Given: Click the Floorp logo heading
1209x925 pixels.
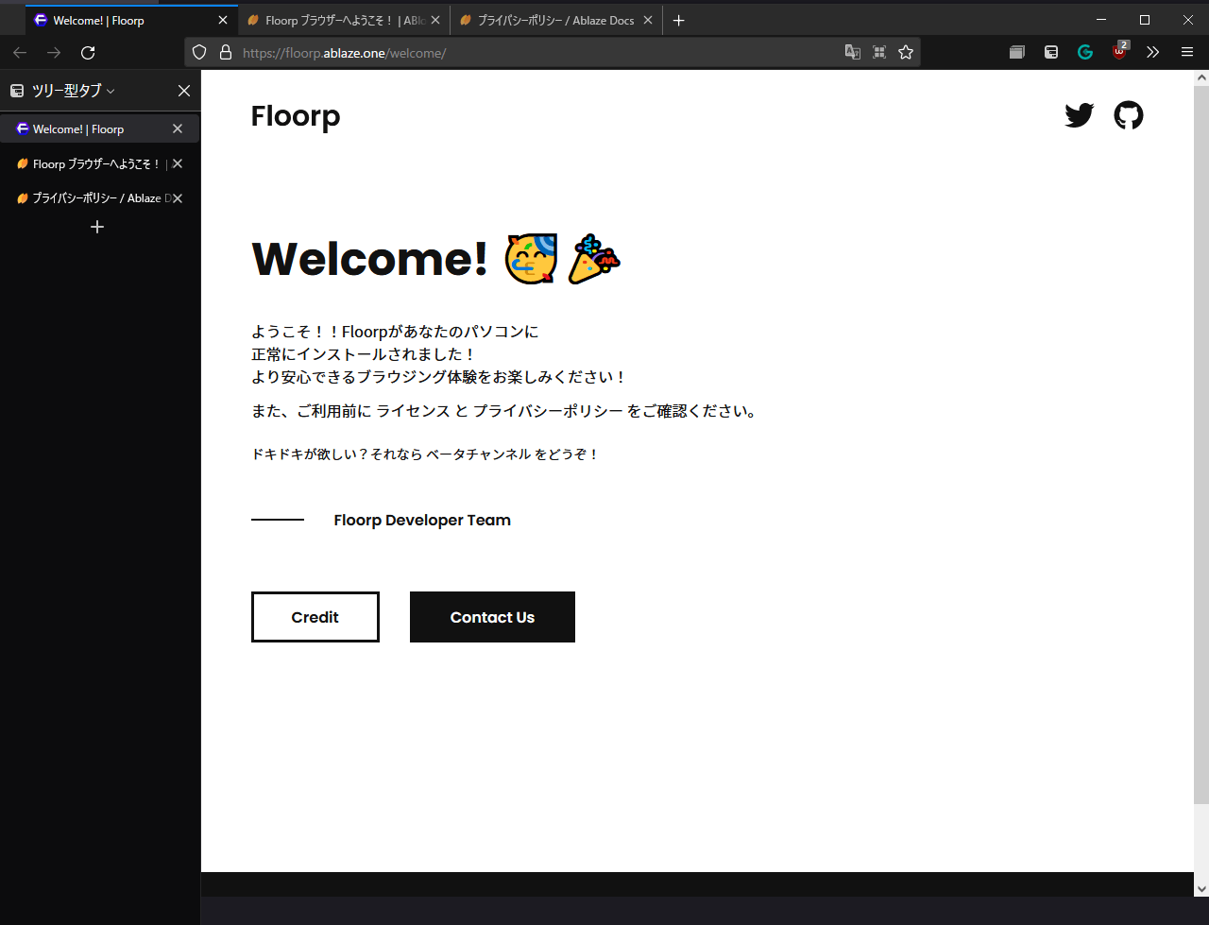Looking at the screenshot, I should pyautogui.click(x=296, y=116).
